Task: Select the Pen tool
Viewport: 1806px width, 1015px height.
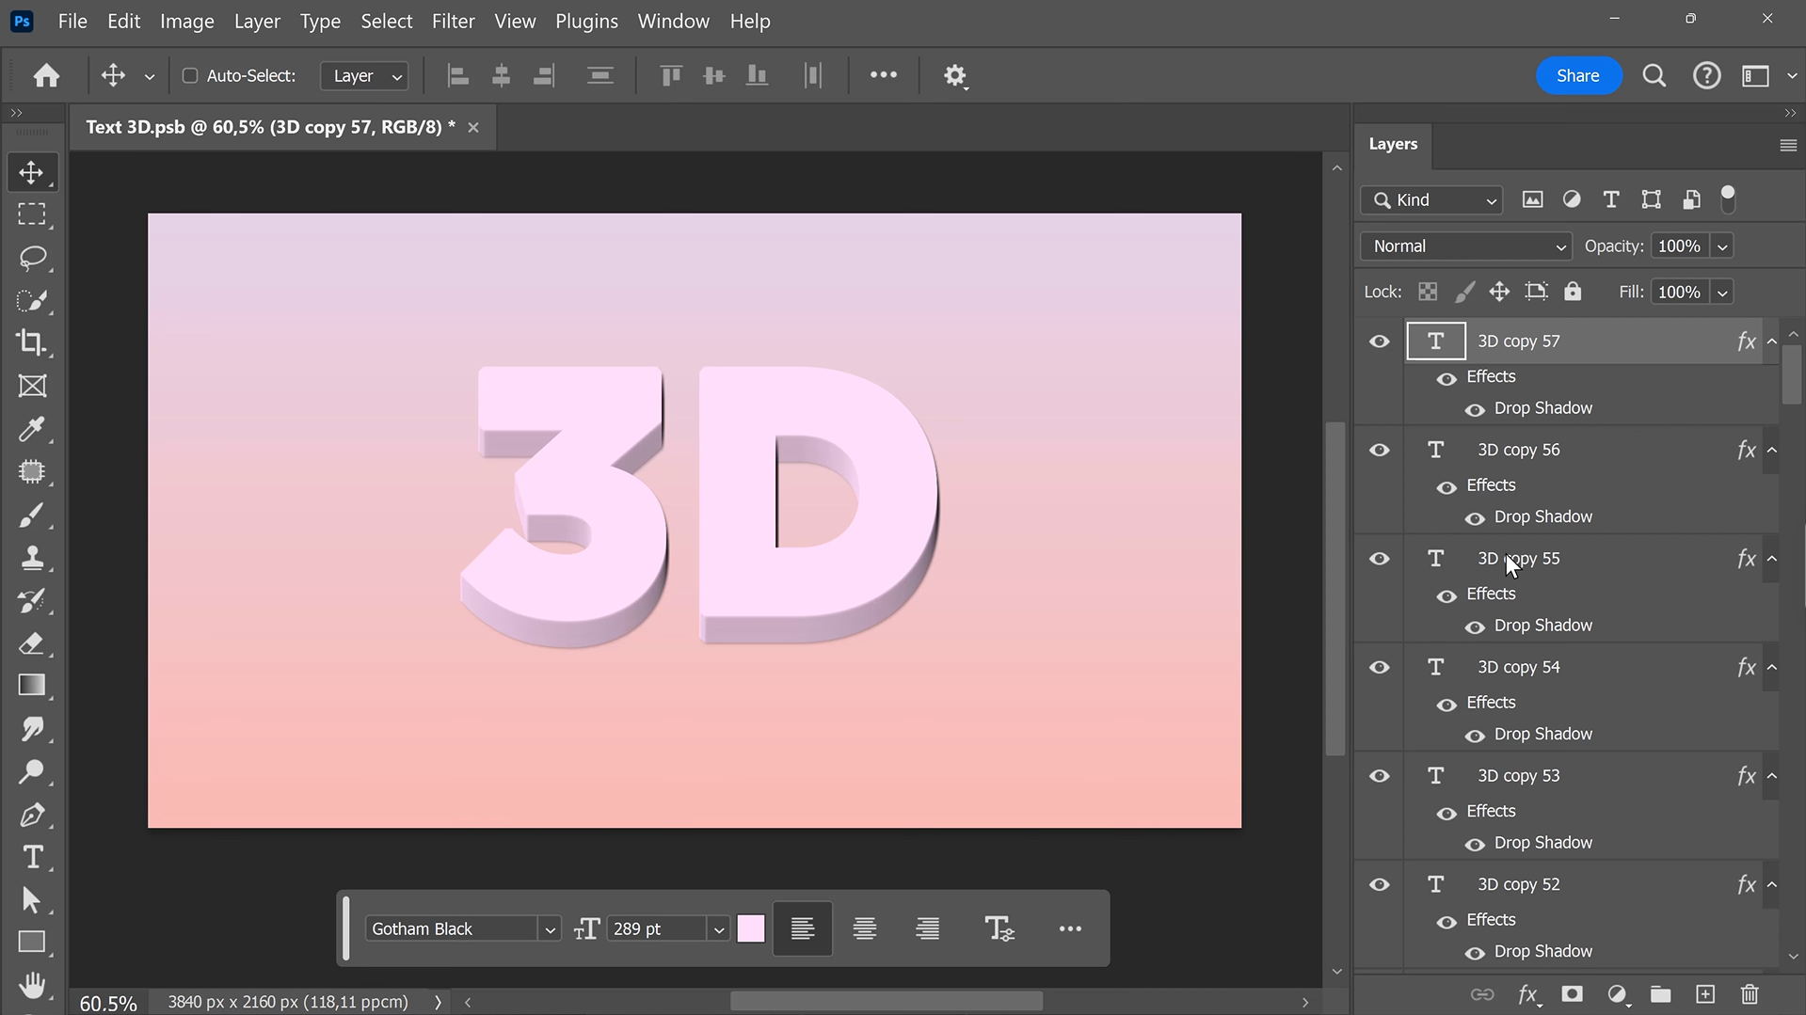Action: (x=32, y=815)
